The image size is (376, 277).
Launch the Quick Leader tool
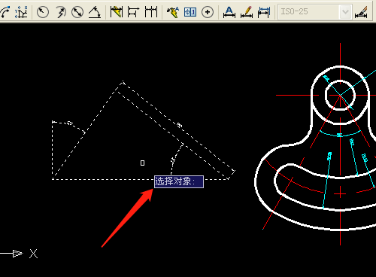(173, 12)
